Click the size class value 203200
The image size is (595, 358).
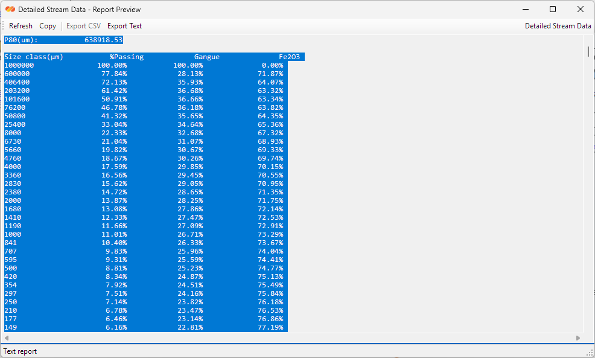(17, 91)
